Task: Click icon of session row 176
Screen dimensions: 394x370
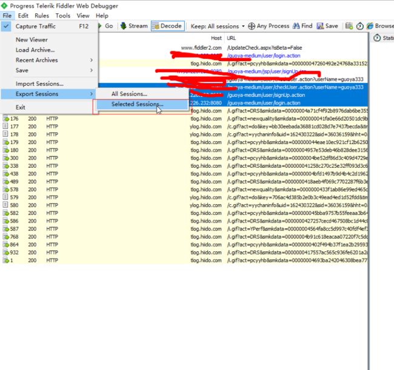Action: [x=5, y=119]
